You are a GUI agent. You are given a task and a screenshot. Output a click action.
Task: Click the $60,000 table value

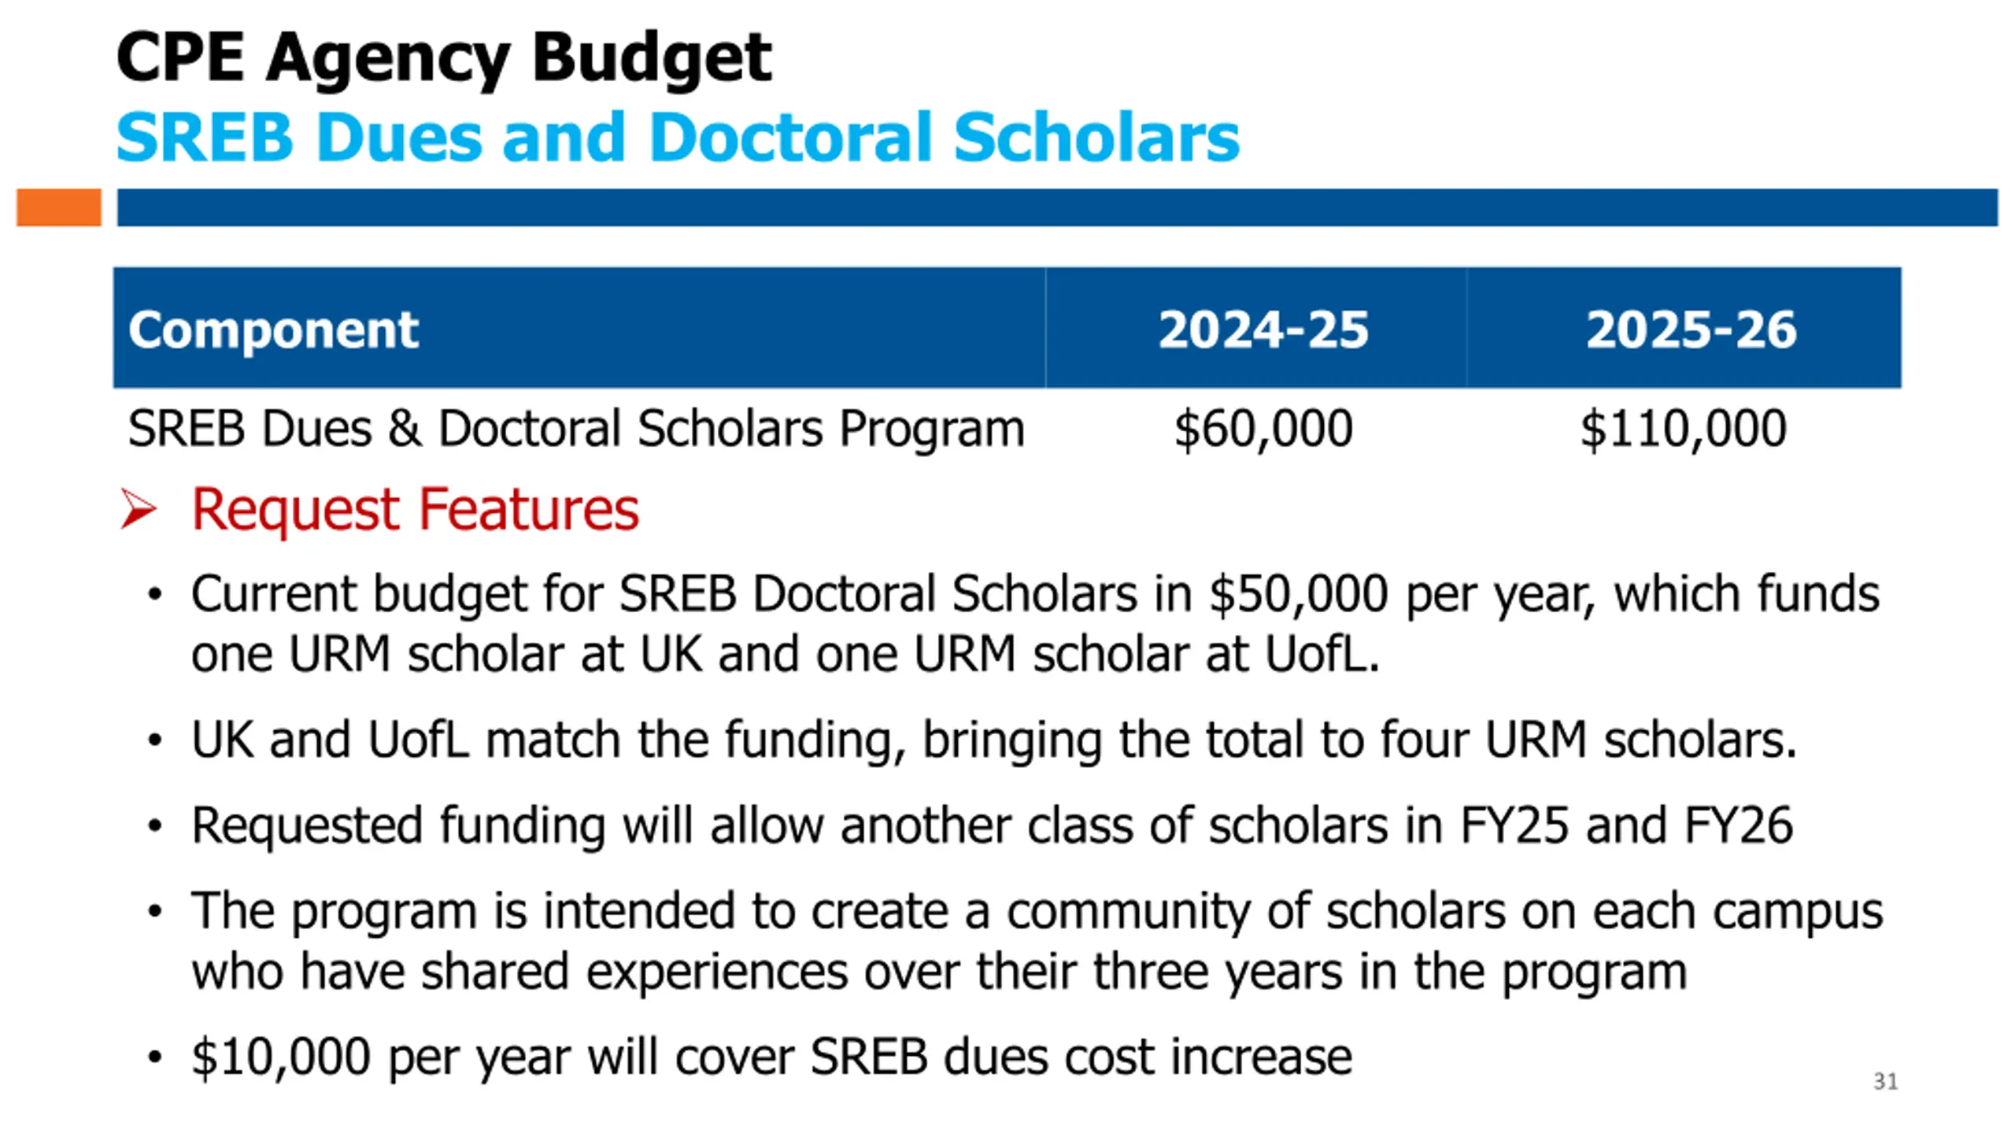[x=1263, y=430]
